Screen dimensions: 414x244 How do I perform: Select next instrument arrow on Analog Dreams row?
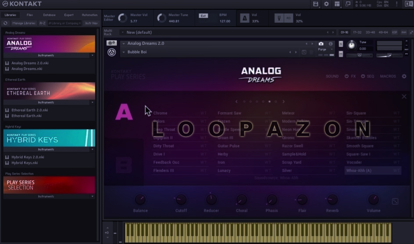[x=312, y=43]
